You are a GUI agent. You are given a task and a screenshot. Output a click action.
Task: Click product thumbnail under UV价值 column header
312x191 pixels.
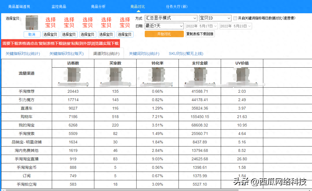242,76
